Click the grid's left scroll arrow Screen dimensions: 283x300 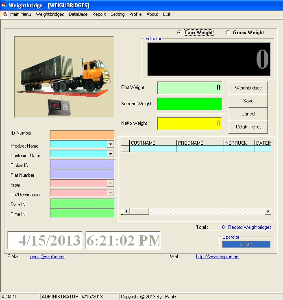pos(126,211)
